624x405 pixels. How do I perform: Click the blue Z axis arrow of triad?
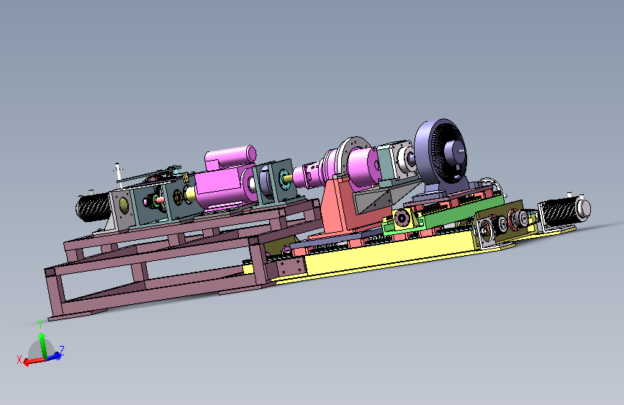55,356
